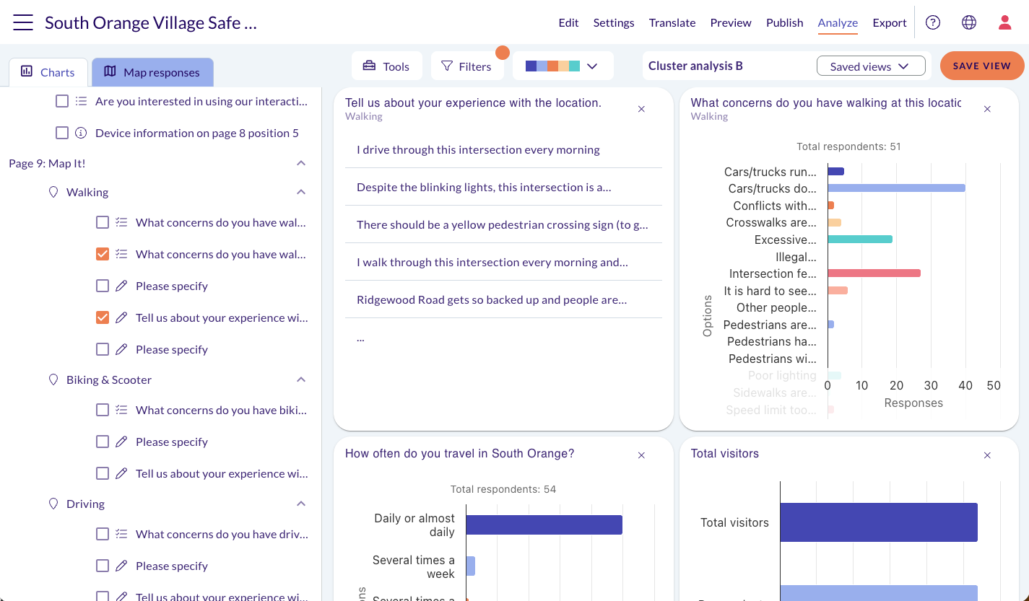Collapse the Driving group chevron
Screen dimensions: 1029x601
(301, 504)
